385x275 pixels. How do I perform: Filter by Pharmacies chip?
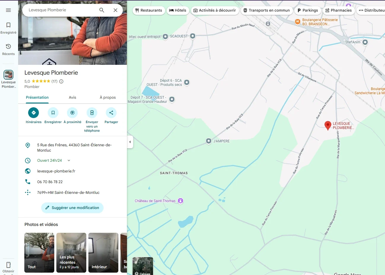(x=338, y=10)
